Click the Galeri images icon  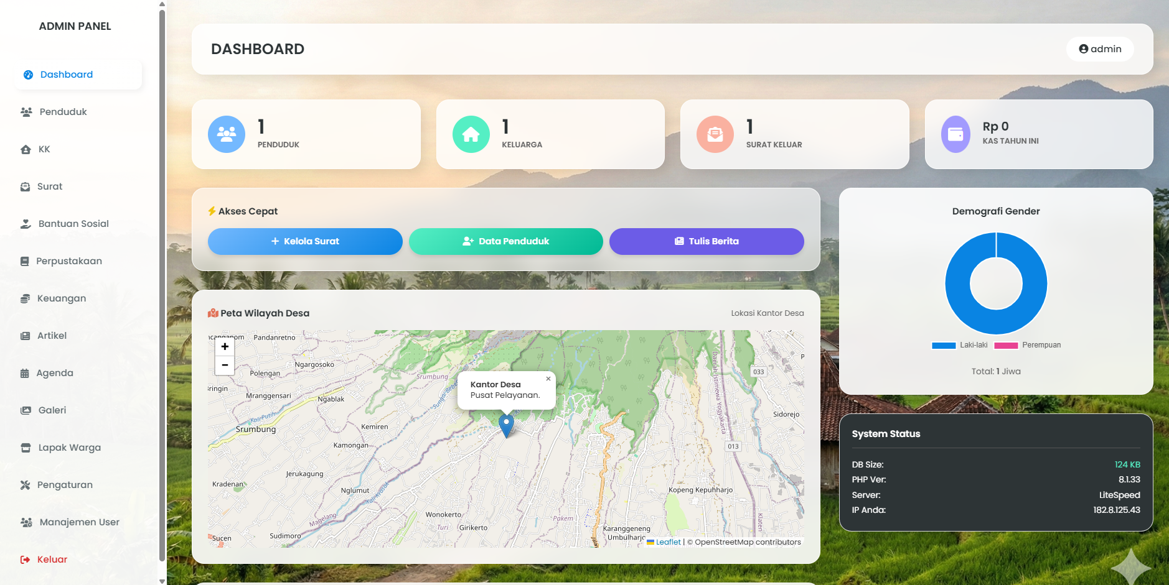[x=26, y=410]
